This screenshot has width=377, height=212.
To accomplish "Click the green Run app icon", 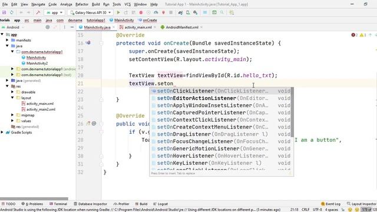I will (x=118, y=12).
